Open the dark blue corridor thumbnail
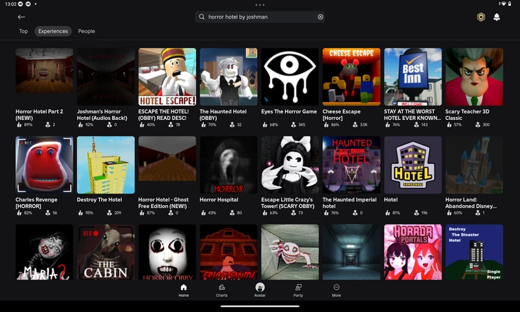Image resolution: width=520 pixels, height=312 pixels. coord(351,252)
